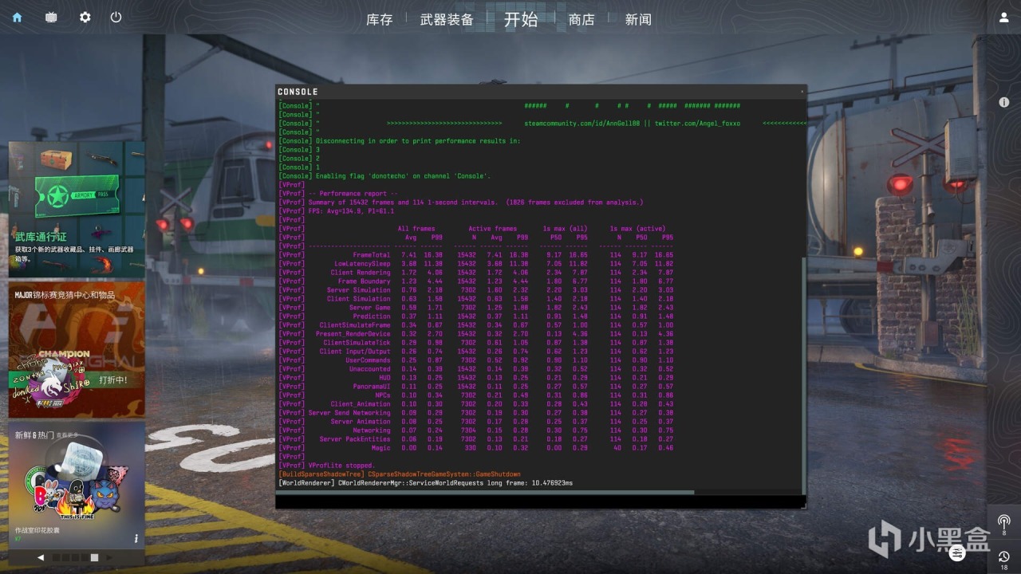The image size is (1021, 574).
Task: Select the last highlighted carousel page dot
Action: point(94,557)
